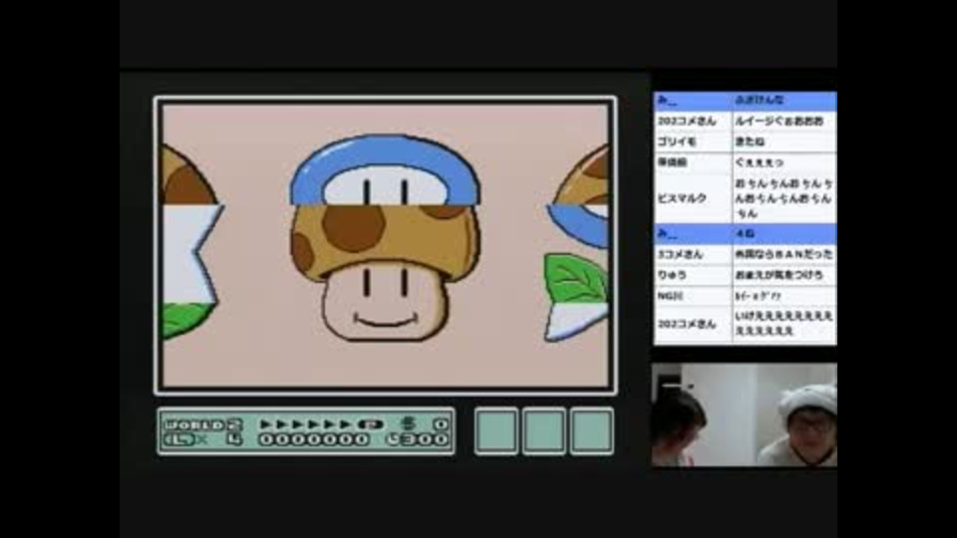The height and width of the screenshot is (538, 957).
Task: Select the first empty item card slot
Action: point(495,431)
